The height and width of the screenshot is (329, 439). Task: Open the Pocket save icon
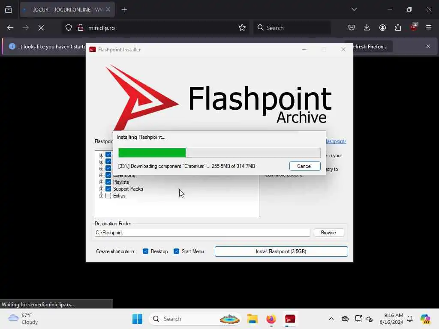pos(352,28)
